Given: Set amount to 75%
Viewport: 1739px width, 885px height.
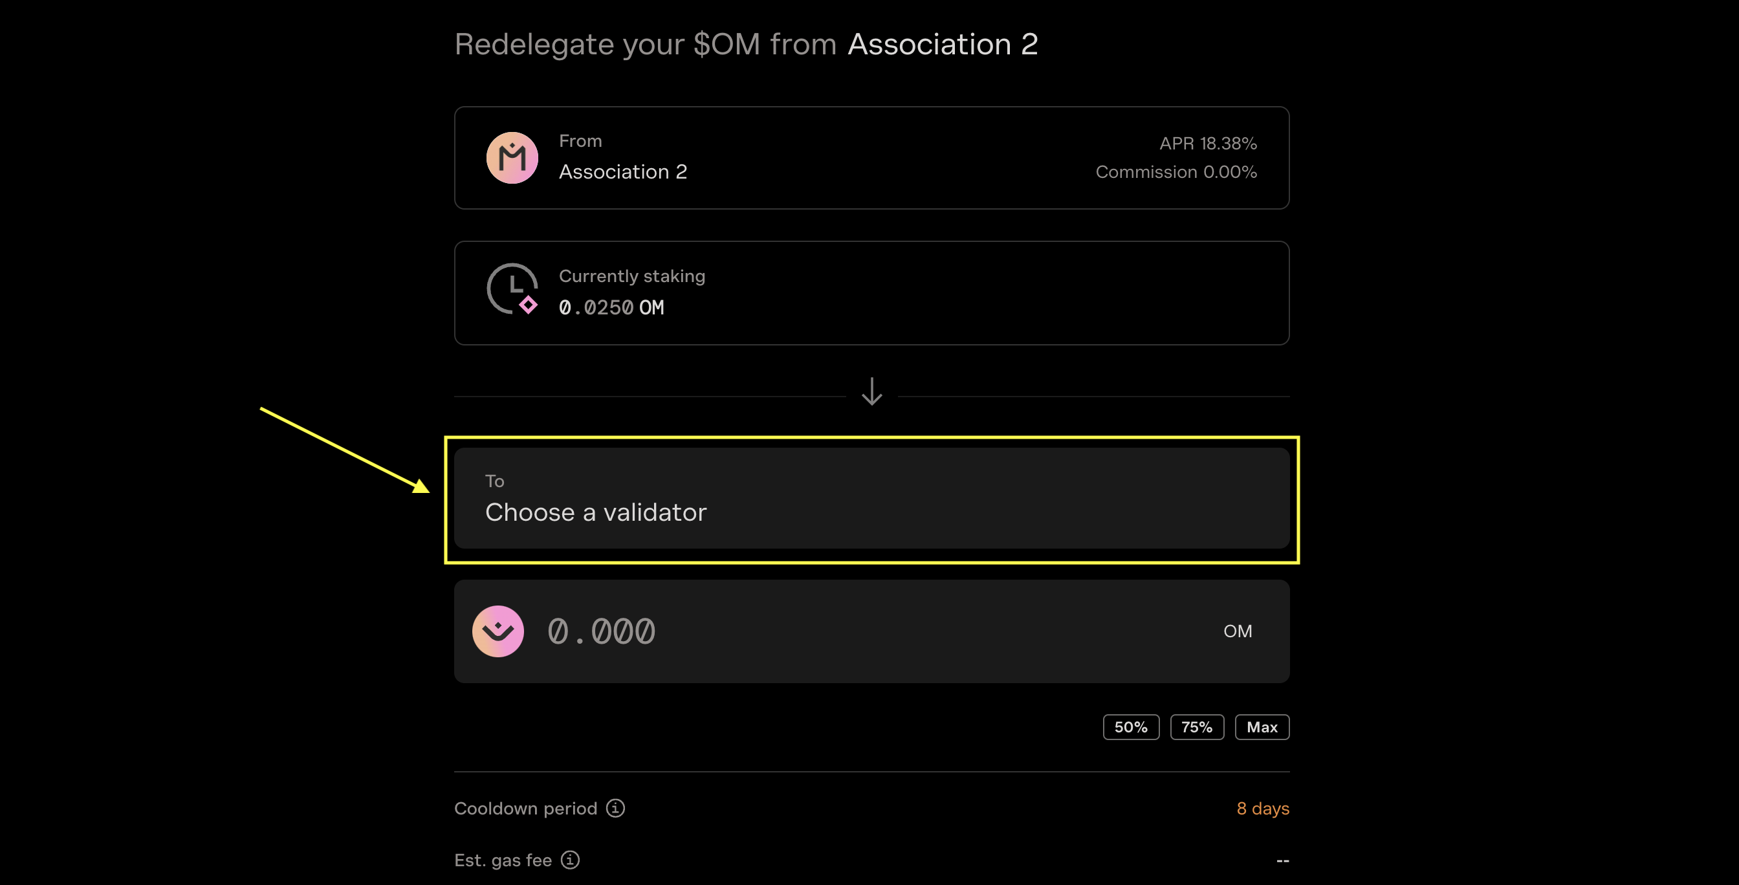Looking at the screenshot, I should click(x=1196, y=727).
